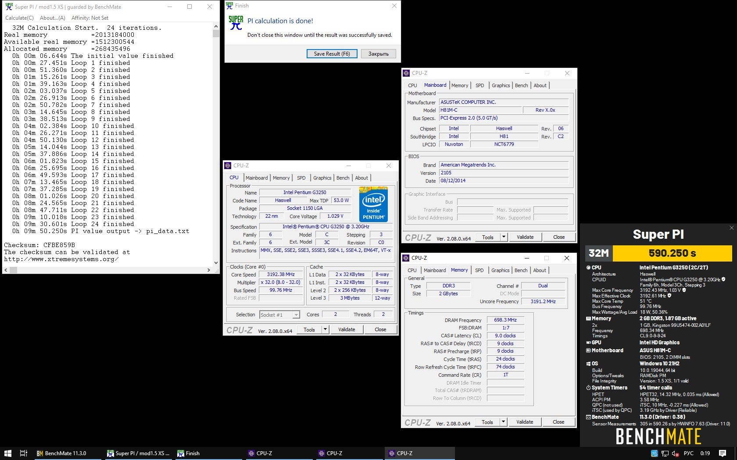Image resolution: width=737 pixels, height=460 pixels.
Task: Close the BenchMate Super PI result overlay
Action: point(731,228)
